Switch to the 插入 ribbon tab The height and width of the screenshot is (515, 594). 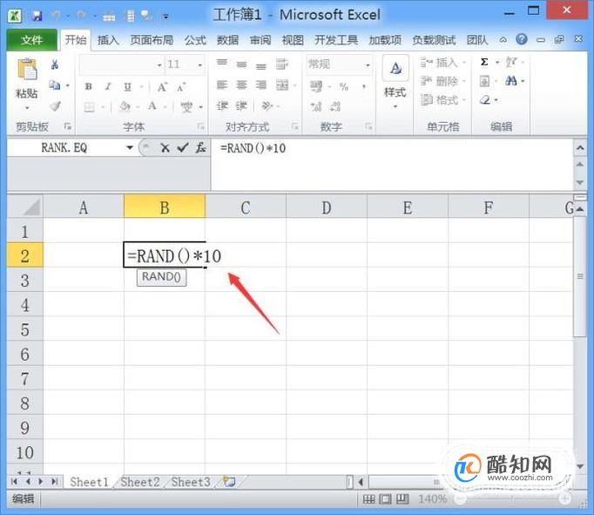(x=108, y=40)
